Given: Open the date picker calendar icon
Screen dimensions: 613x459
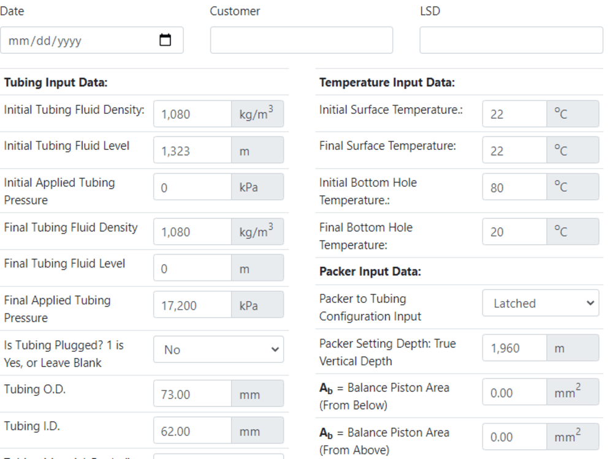Looking at the screenshot, I should click(164, 39).
